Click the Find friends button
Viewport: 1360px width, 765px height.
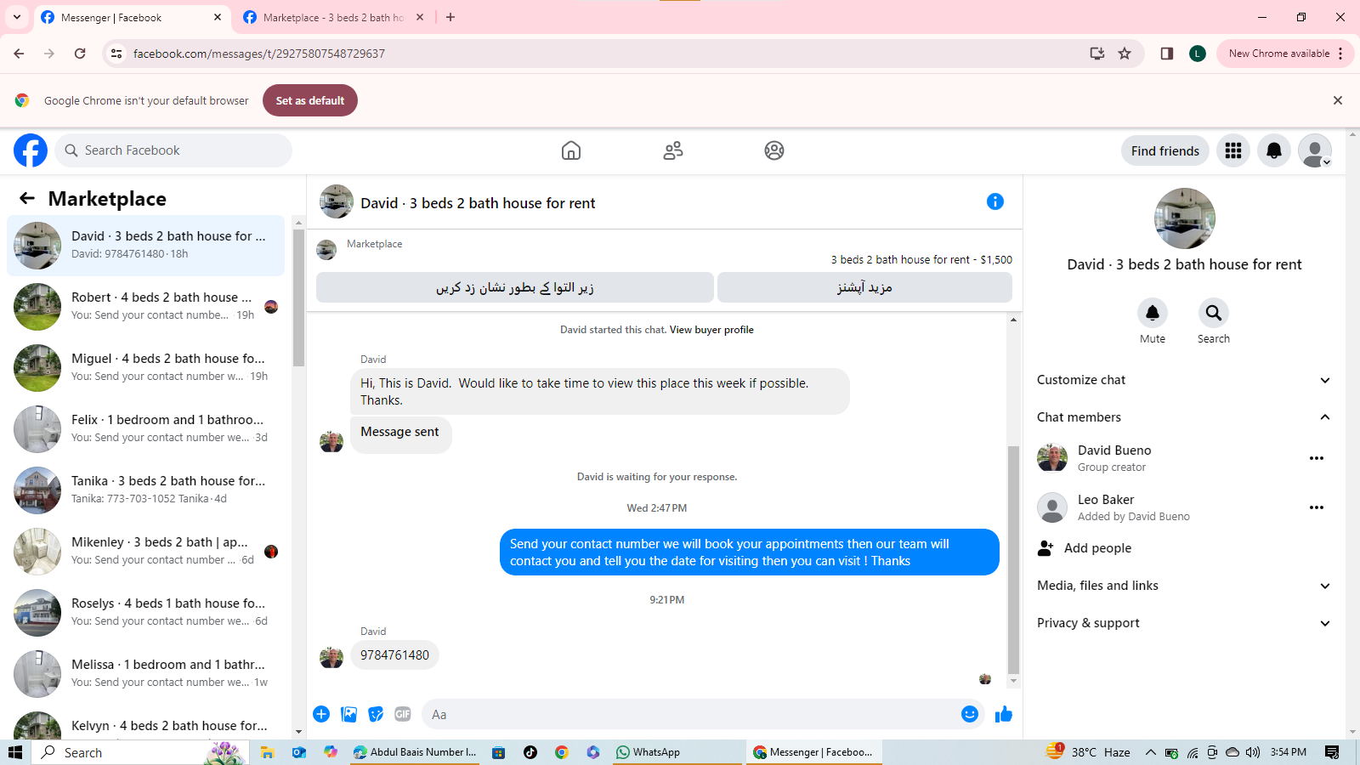click(x=1164, y=150)
